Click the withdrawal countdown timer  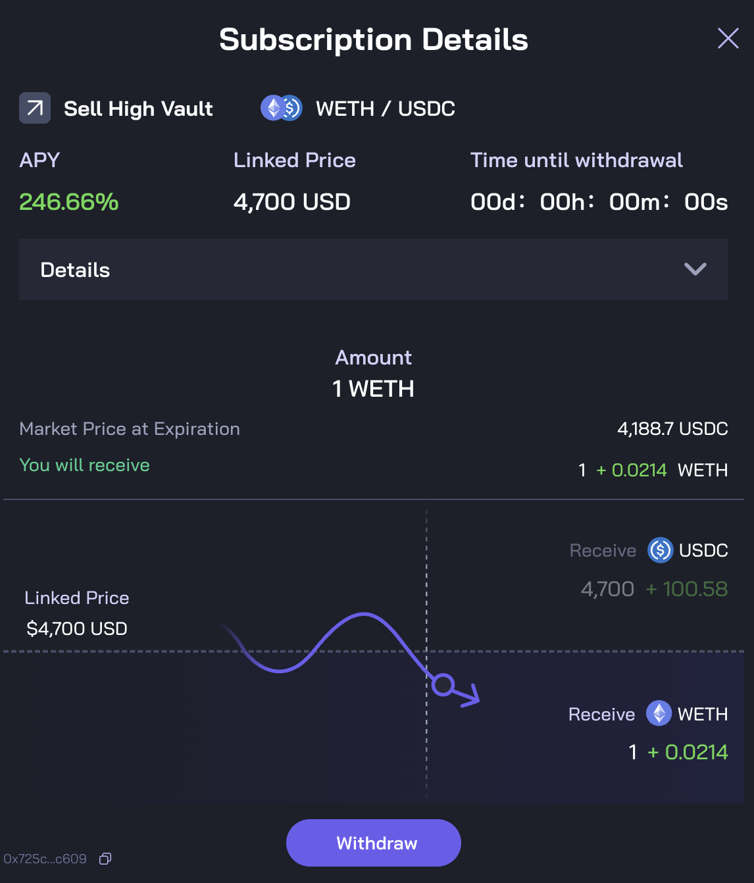click(599, 202)
